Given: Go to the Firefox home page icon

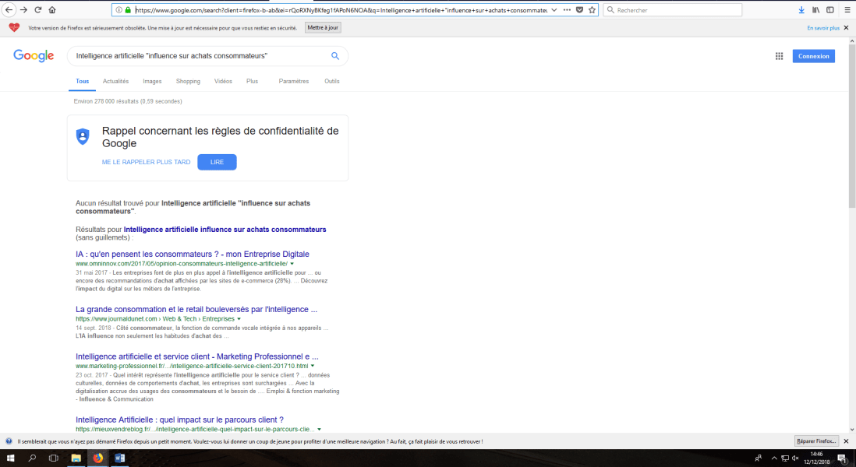Looking at the screenshot, I should coord(51,10).
